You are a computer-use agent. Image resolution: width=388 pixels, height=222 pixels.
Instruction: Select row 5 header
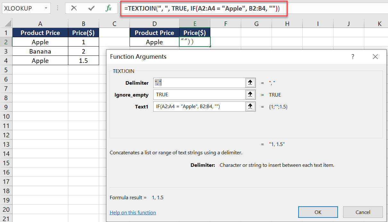point(6,70)
